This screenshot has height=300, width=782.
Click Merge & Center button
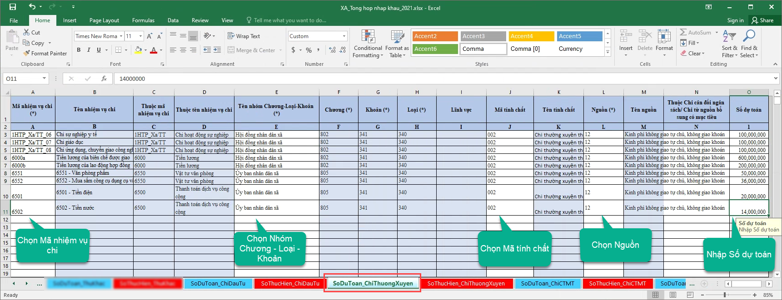(251, 50)
